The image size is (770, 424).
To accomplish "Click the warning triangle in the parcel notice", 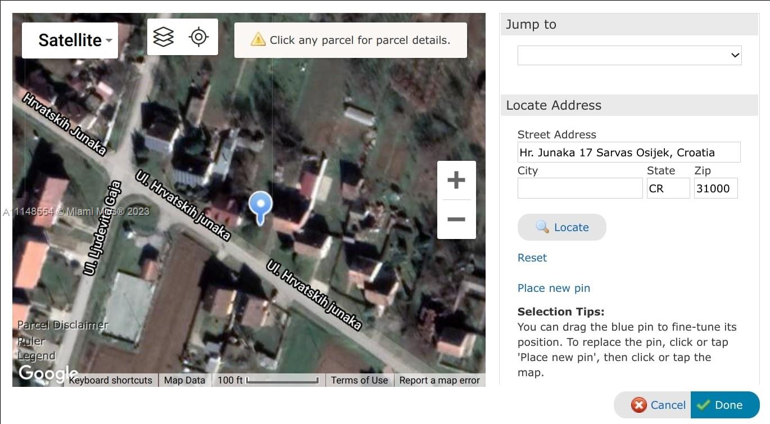I will (258, 39).
